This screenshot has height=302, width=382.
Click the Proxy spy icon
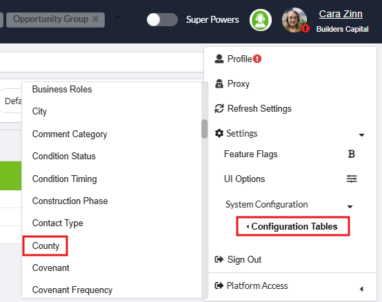tap(219, 83)
